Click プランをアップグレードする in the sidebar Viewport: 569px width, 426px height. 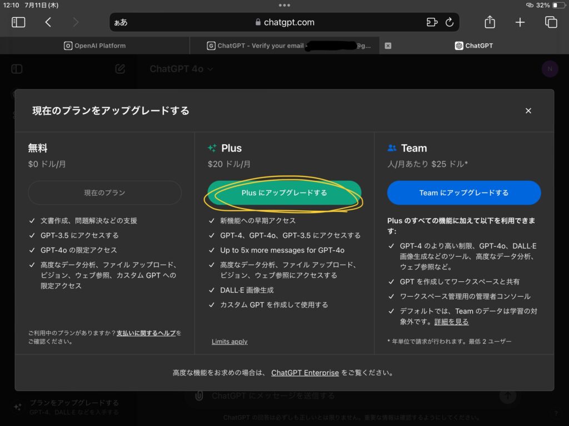coord(74,403)
